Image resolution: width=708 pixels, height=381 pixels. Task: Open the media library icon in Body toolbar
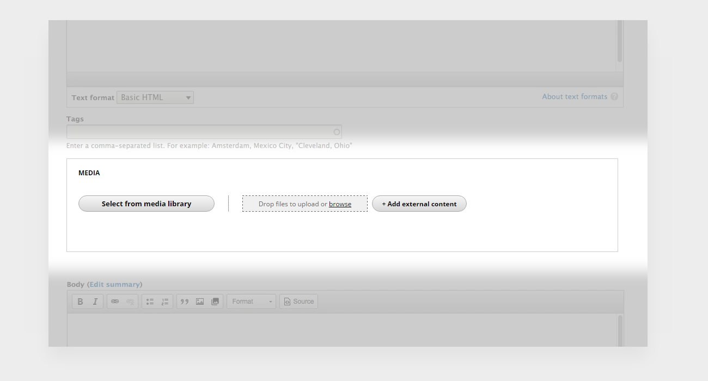tap(215, 301)
